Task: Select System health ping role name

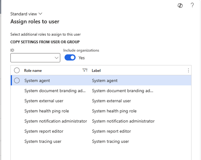Action: click(47, 111)
